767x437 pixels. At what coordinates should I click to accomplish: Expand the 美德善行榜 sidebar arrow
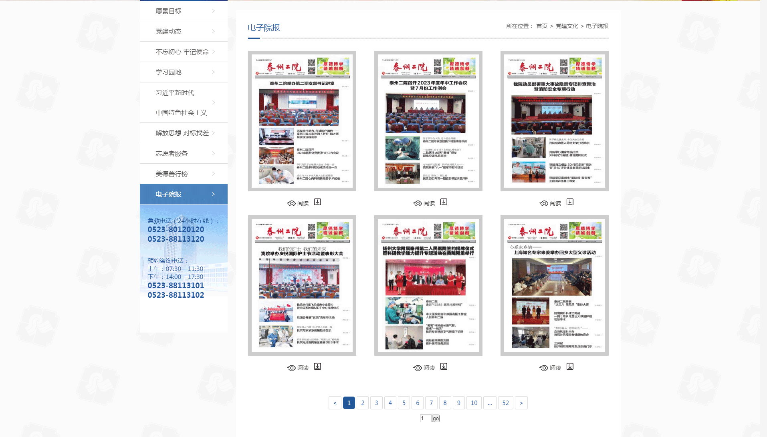click(213, 174)
